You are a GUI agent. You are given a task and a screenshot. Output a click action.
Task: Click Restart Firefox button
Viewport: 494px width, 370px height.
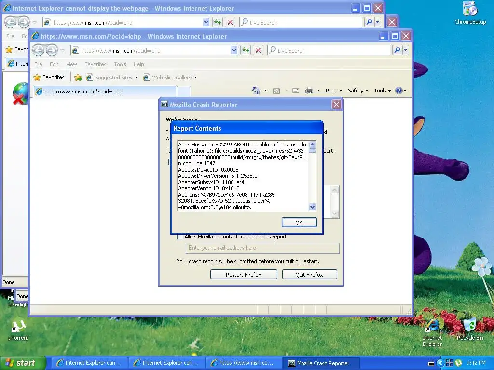pyautogui.click(x=244, y=274)
